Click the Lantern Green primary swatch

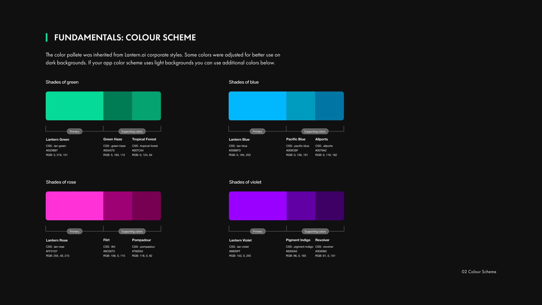75,106
